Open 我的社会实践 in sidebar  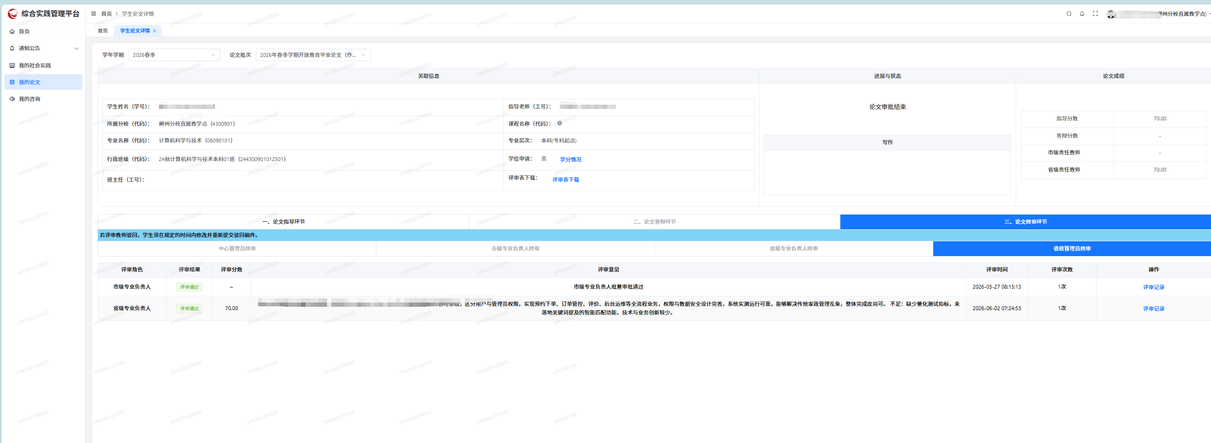coord(43,65)
